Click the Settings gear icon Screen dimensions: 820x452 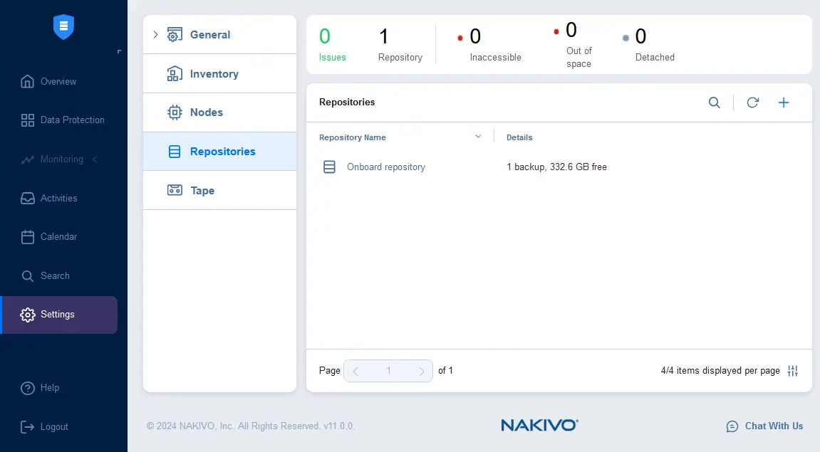[x=27, y=315]
